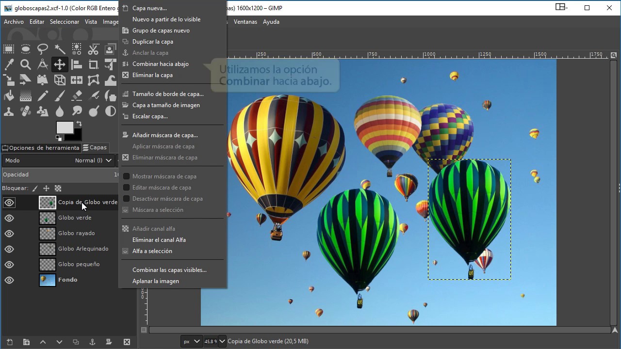
Task: Toggle the lock pixels brush icon
Action: pos(35,189)
